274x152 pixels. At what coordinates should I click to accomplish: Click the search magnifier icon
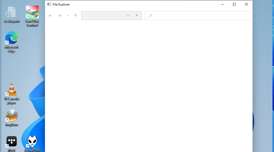150,16
